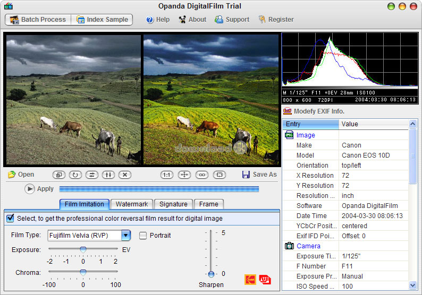The image size is (422, 295).
Task: Click the Apply progress bar
Action: [x=159, y=189]
